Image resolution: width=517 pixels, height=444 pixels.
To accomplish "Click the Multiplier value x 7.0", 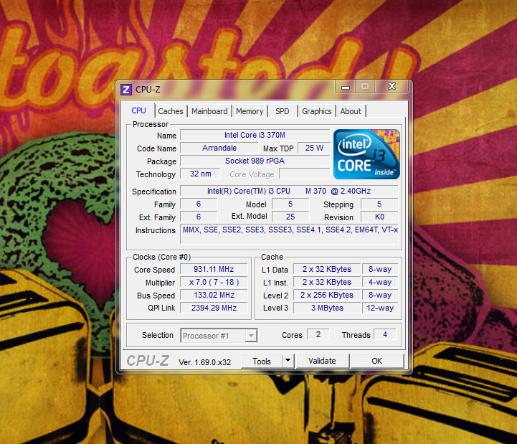I will [214, 282].
